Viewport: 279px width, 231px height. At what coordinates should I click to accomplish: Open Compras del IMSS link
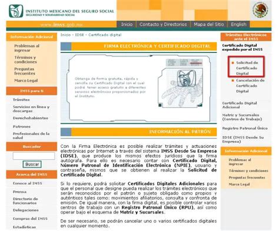(x=30, y=219)
